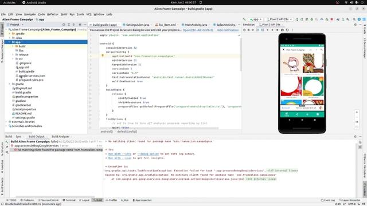The image size is (367, 206).
Task: Click the Run with --info link
Action: pos(120,154)
